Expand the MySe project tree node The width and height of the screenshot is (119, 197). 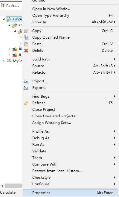pyautogui.click(x=4, y=61)
